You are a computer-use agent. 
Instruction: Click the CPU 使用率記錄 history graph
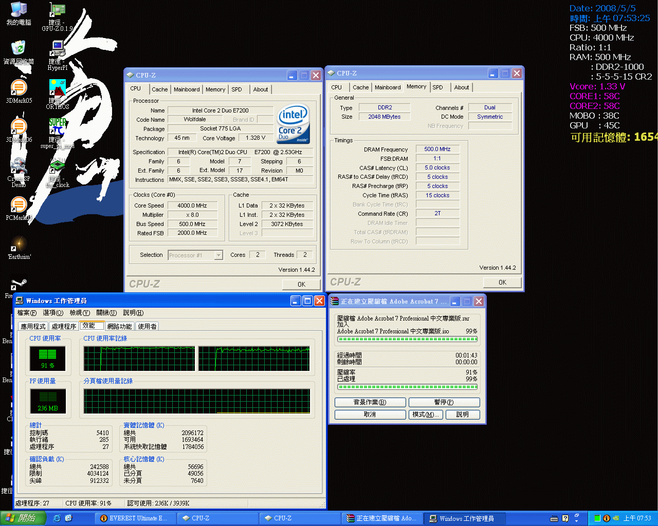point(197,358)
